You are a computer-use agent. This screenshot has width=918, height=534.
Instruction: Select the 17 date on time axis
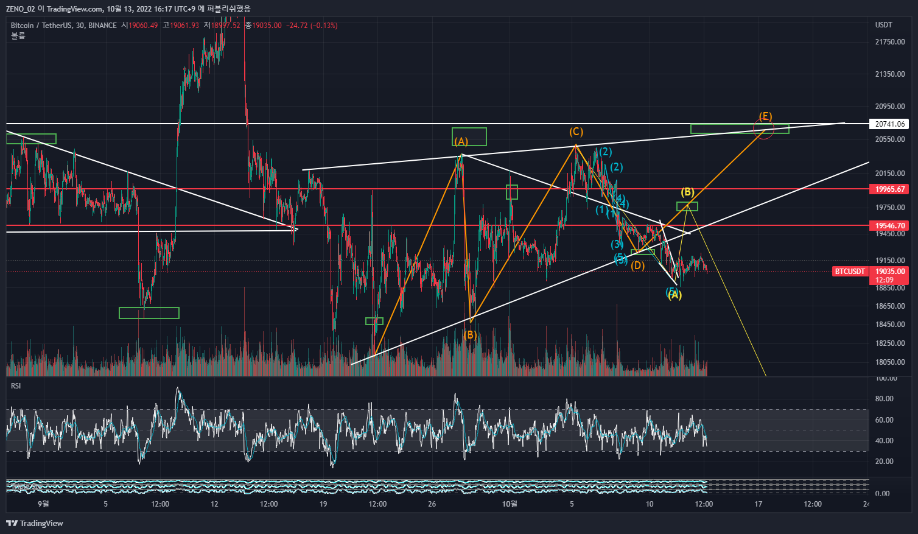pyautogui.click(x=758, y=504)
